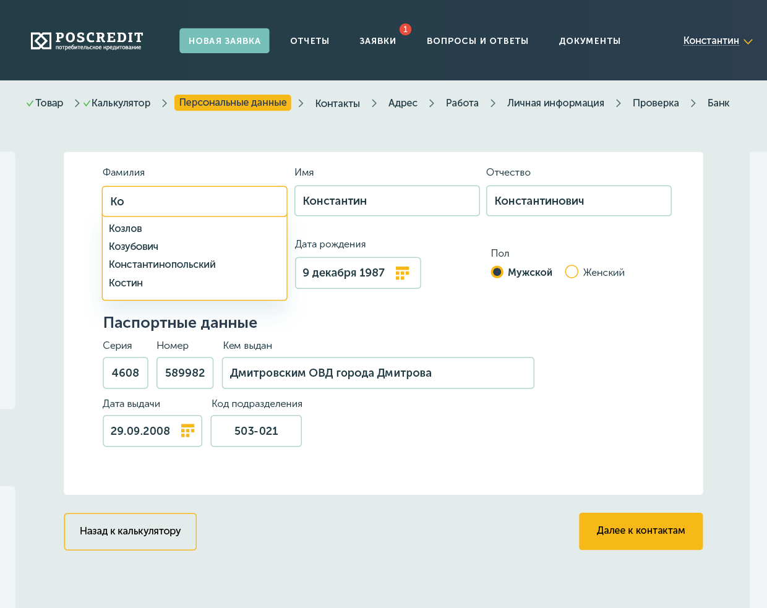Open the birth date calendar icon
Viewport: 767px width, 608px height.
[402, 273]
